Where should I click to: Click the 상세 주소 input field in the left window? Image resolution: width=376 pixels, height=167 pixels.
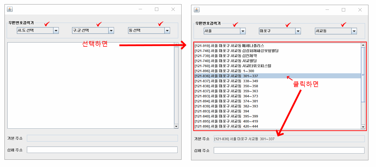tap(102, 150)
